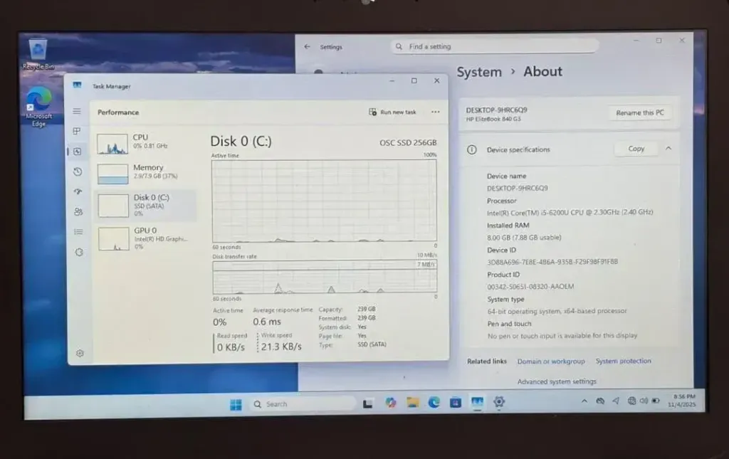Copy the device specifications
Image resolution: width=729 pixels, height=459 pixels.
(636, 149)
